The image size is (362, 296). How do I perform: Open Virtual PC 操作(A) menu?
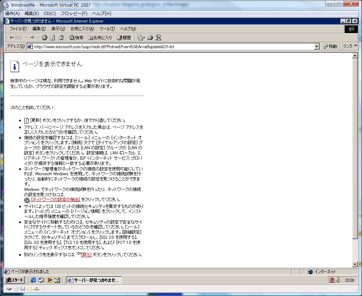click(12, 14)
